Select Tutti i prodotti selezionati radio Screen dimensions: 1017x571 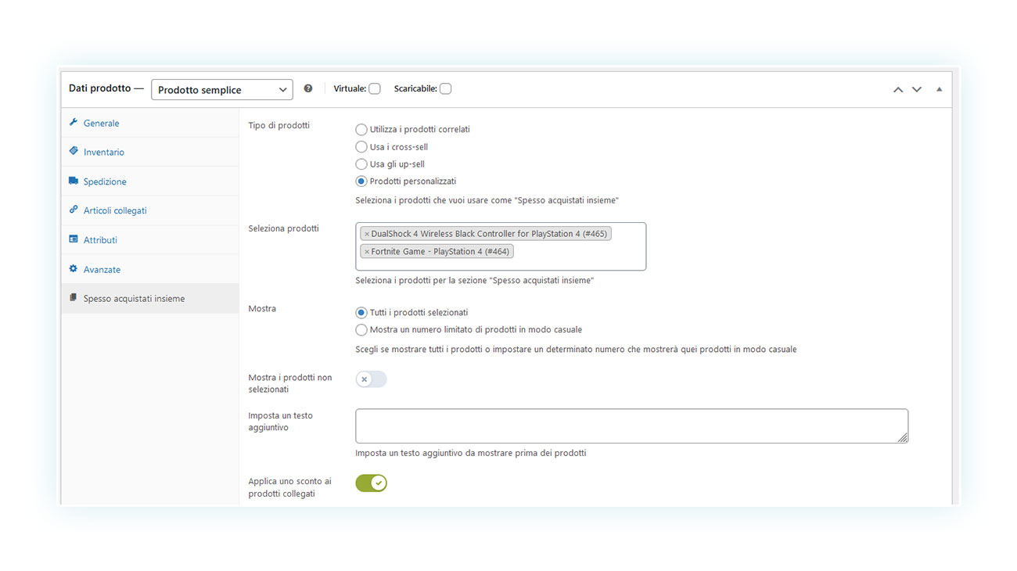click(361, 313)
